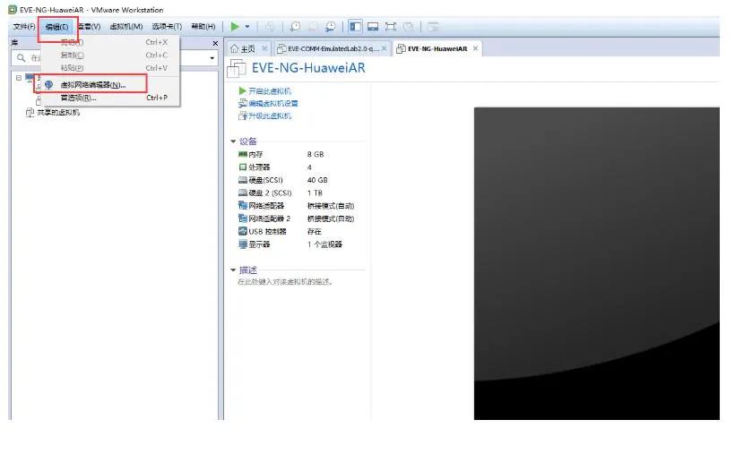This screenshot has width=735, height=454.
Task: Click the home icon on 主页 tab
Action: point(234,48)
